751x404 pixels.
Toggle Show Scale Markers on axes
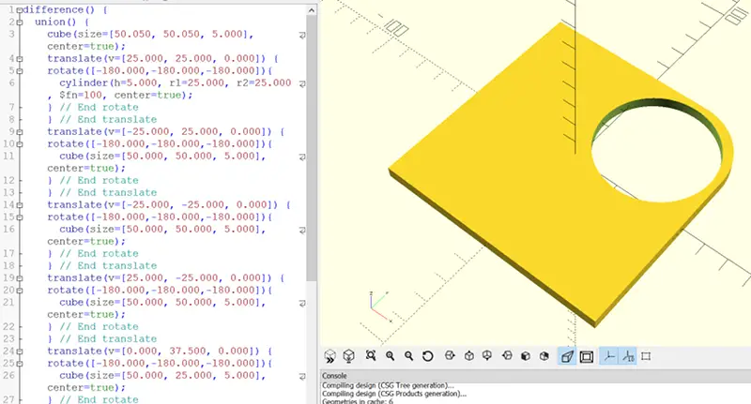point(628,356)
